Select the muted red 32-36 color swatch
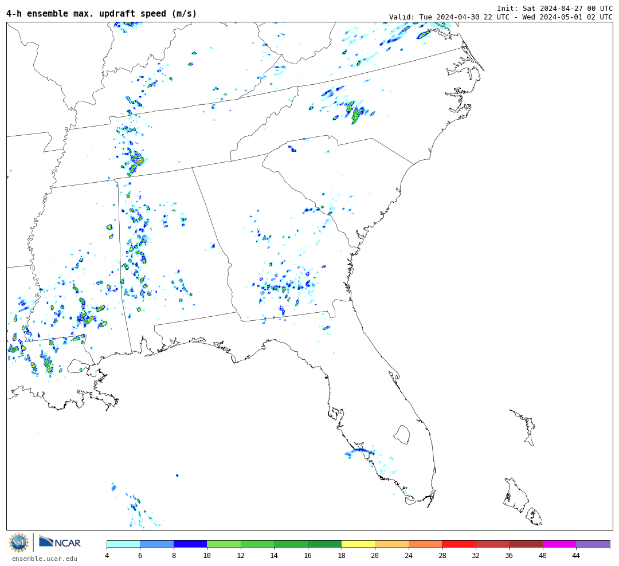The height and width of the screenshot is (566, 619). click(492, 544)
